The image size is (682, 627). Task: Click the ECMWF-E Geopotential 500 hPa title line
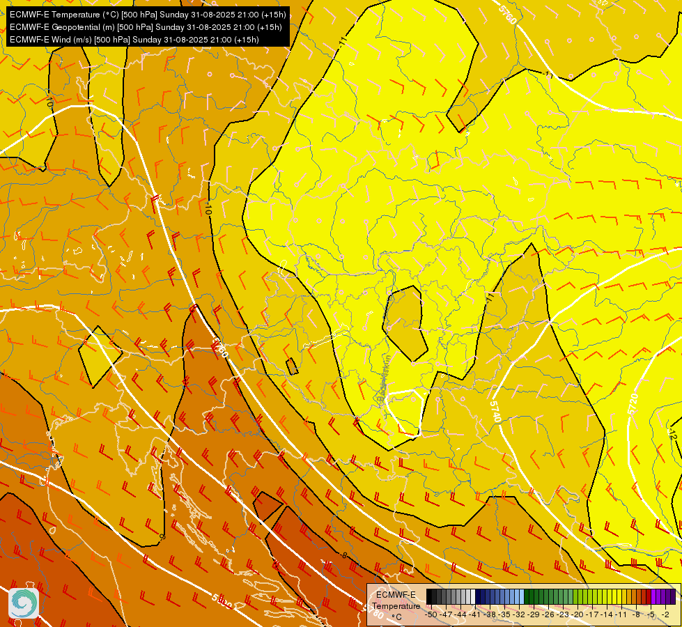pos(146,27)
